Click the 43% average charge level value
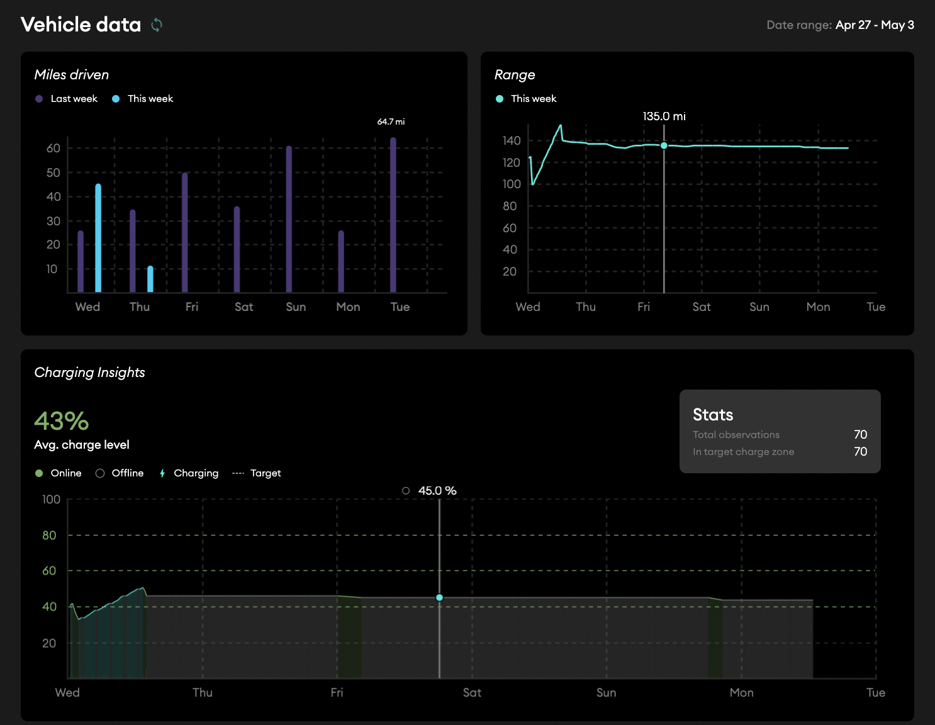The width and height of the screenshot is (935, 725). click(62, 421)
